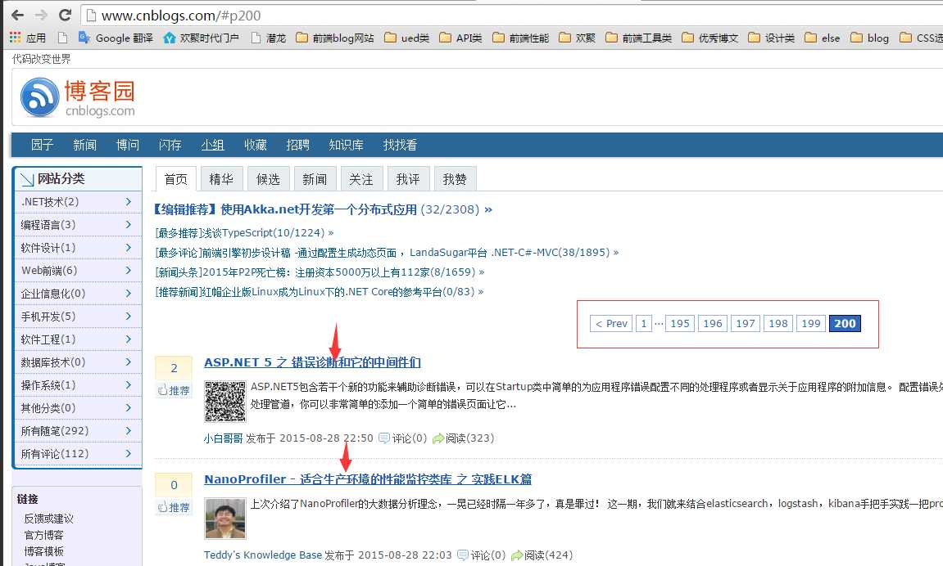This screenshot has width=943, height=566.
Task: Go to previous page with Prev button
Action: tap(611, 324)
